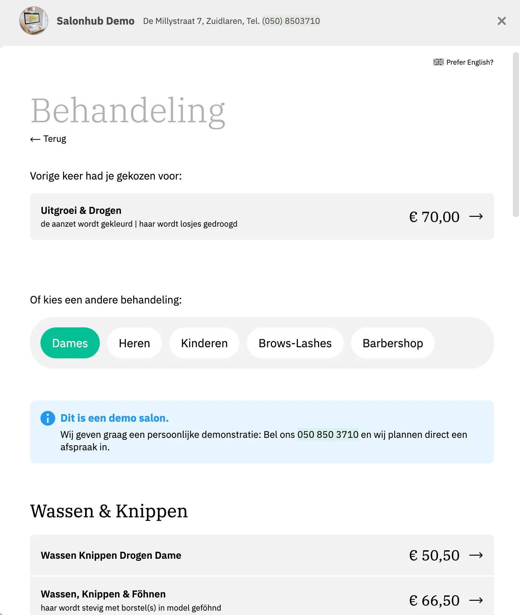Click arrow next to € 50,50
Screen dimensions: 520x615
click(x=476, y=555)
